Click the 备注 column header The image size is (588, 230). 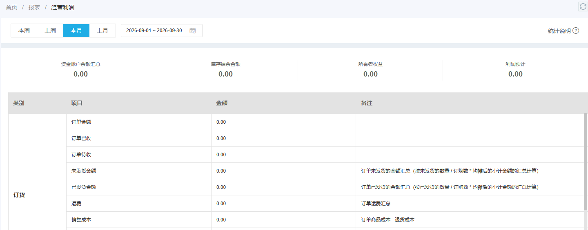(367, 103)
